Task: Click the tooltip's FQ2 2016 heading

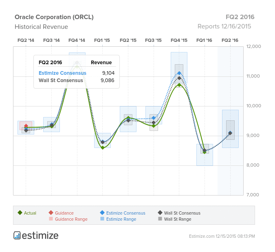Action: tap(51, 63)
